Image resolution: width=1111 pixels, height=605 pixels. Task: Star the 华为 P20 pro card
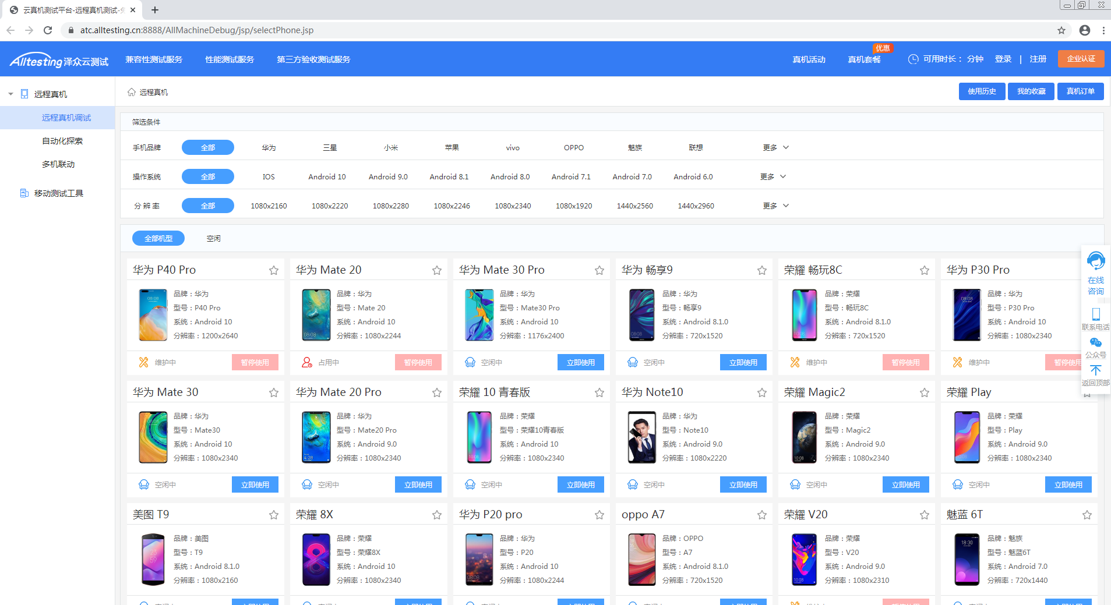pyautogui.click(x=599, y=515)
